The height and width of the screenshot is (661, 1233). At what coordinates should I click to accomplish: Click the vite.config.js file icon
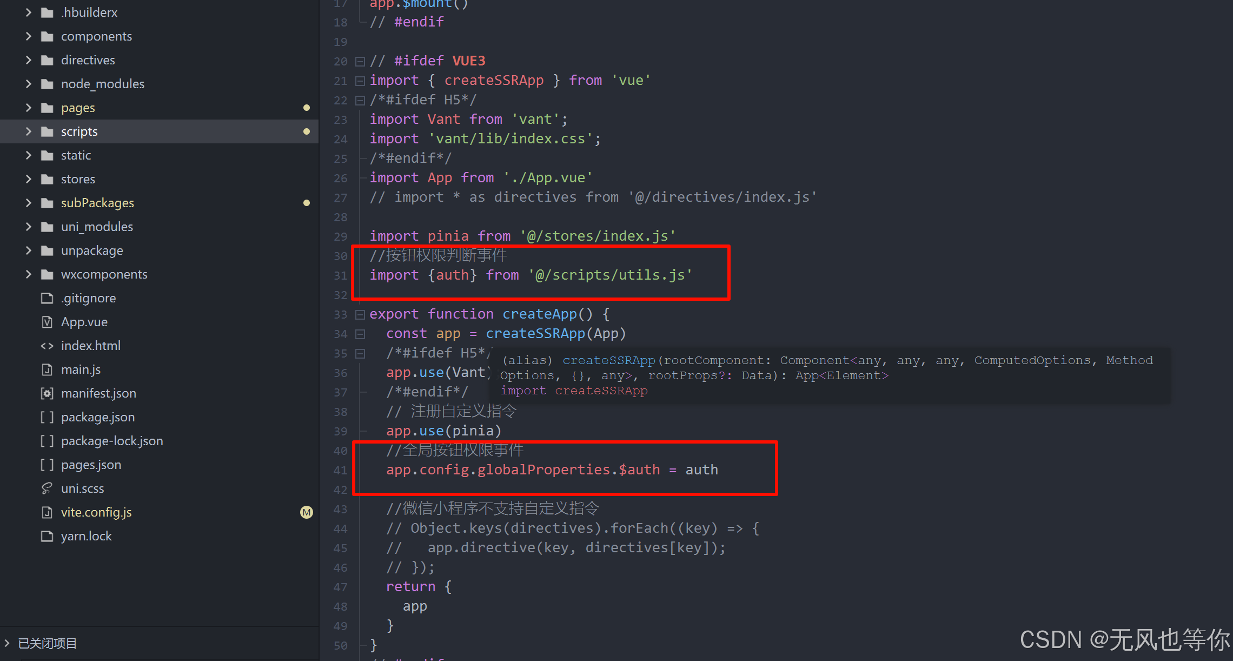point(47,512)
